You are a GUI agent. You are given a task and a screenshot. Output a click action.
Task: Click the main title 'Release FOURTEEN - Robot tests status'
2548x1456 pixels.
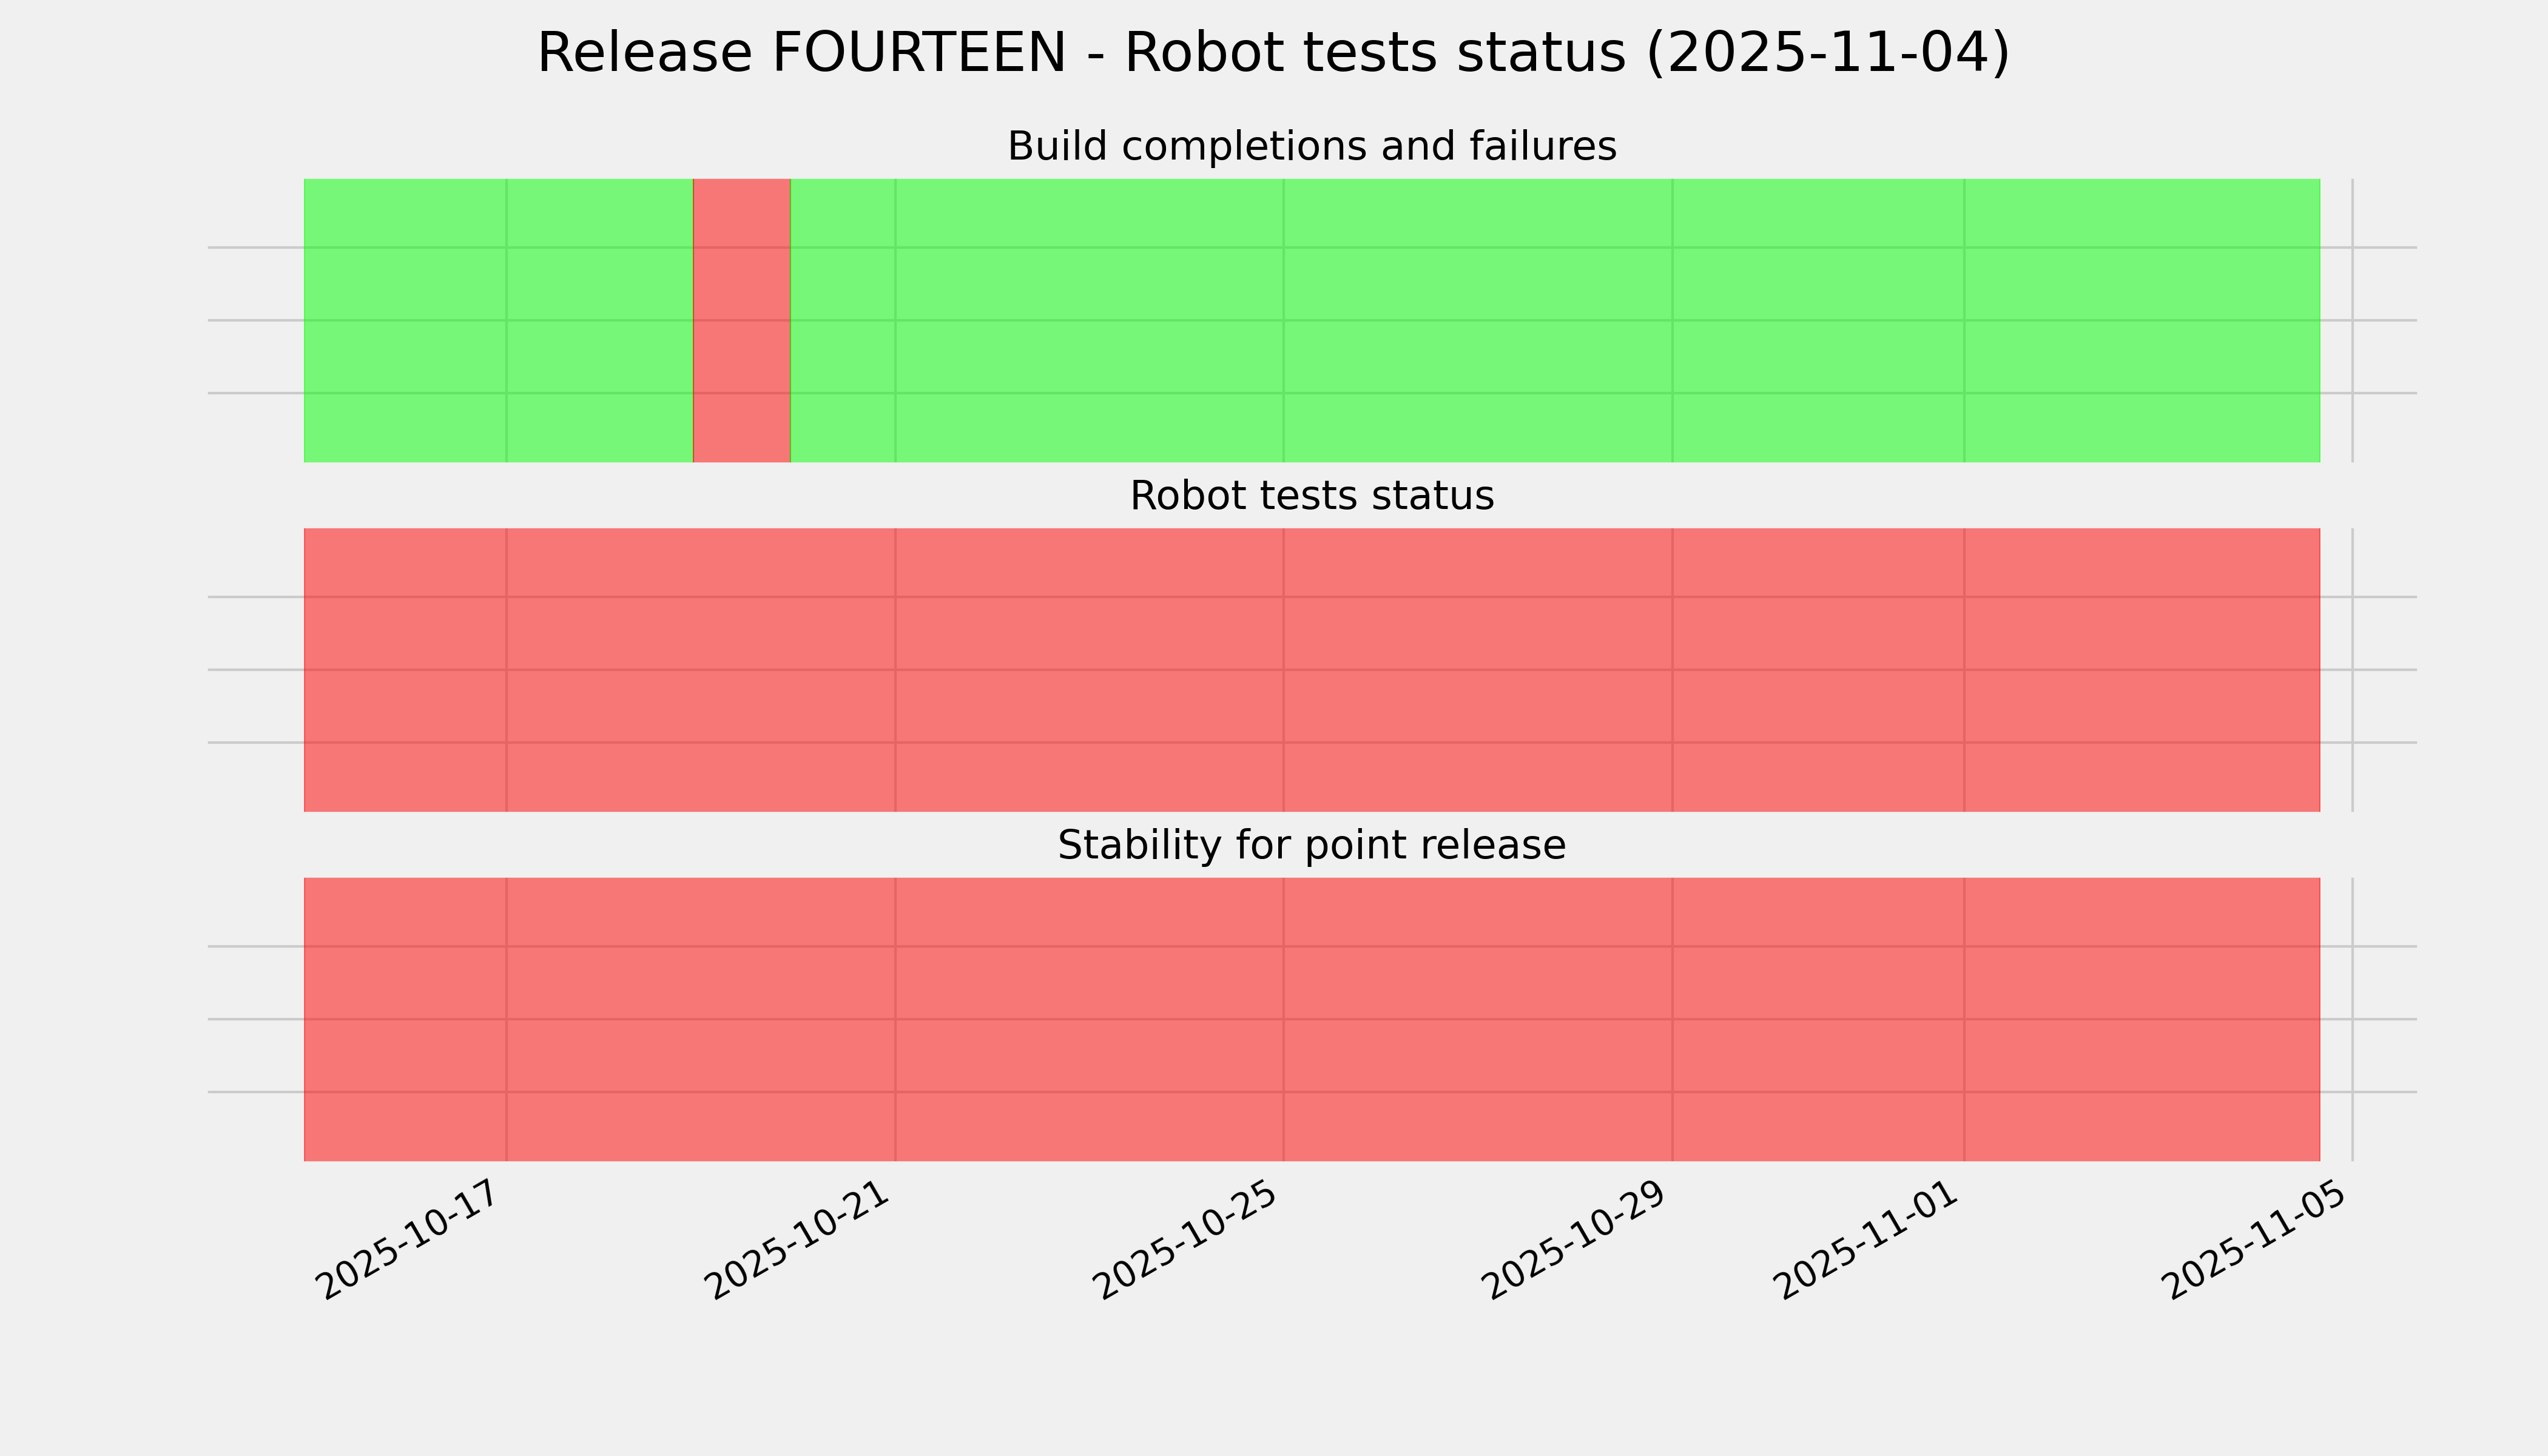point(1273,53)
